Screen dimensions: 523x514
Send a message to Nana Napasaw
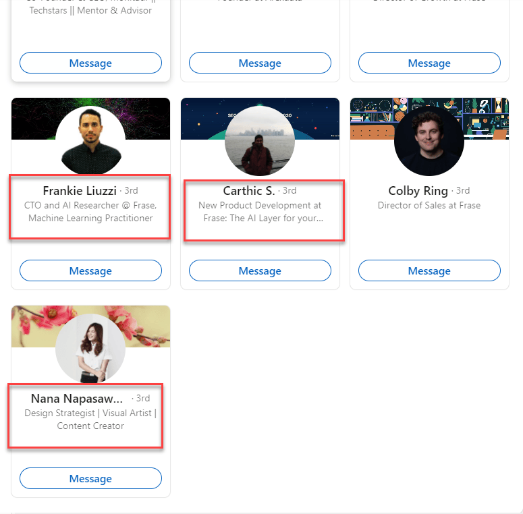[90, 478]
